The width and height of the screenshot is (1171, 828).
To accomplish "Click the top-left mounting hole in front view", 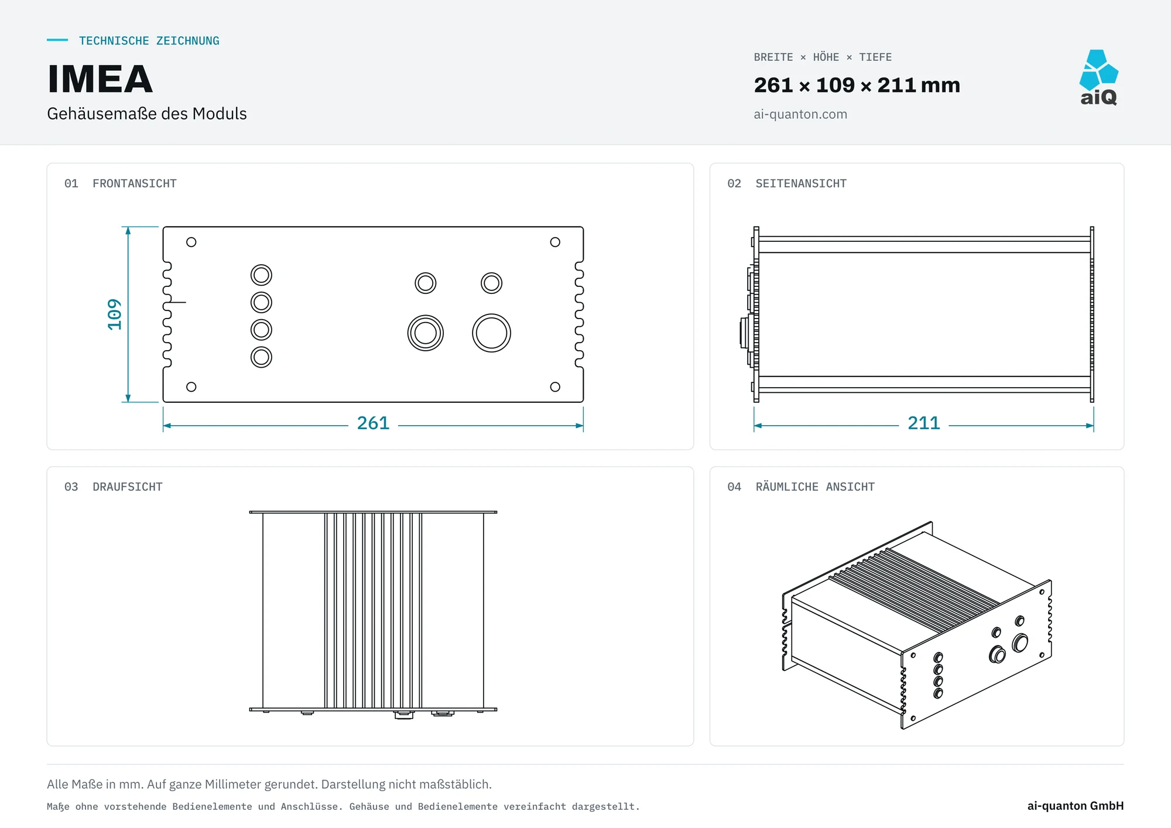I will (191, 242).
